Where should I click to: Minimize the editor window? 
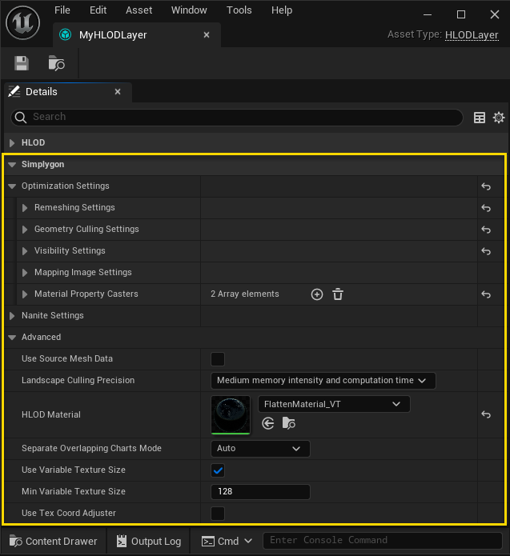[x=428, y=14]
